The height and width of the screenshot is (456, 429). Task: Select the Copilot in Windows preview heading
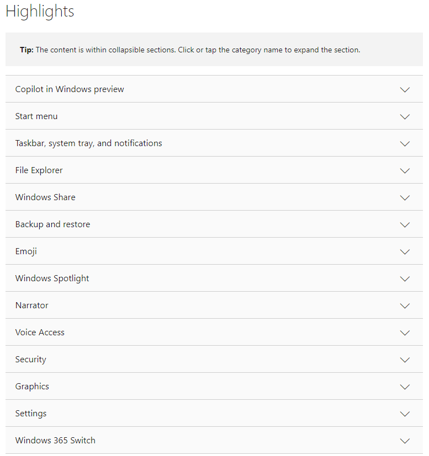pyautogui.click(x=70, y=89)
